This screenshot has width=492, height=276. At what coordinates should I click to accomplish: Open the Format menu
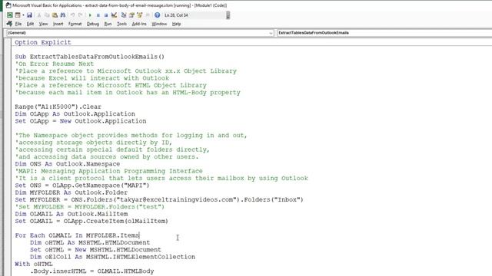75,24
